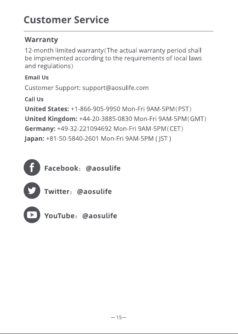The height and width of the screenshot is (334, 238).
Task: Open the Facebook @aosulife handle
Action: coord(103,168)
